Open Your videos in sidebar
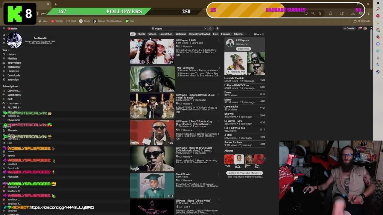The width and height of the screenshot is (383, 215). 14,63
